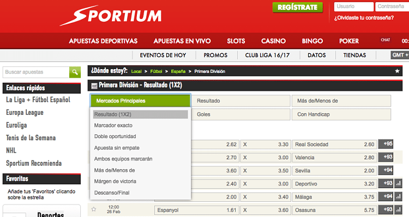The width and height of the screenshot is (409, 217).
Task: Open the GMT timezone selector
Action: pos(400,55)
